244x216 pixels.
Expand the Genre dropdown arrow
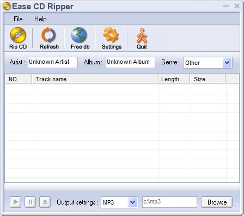click(227, 63)
